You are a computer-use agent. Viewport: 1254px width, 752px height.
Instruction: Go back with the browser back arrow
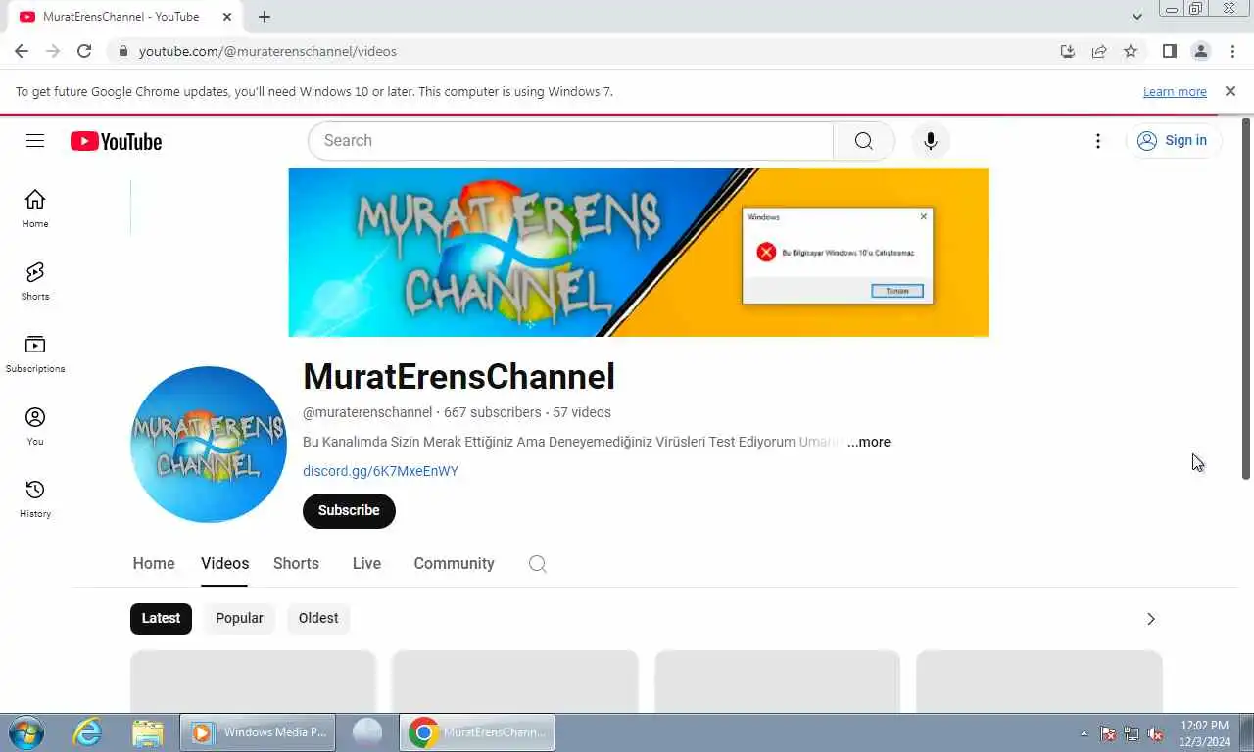point(22,51)
